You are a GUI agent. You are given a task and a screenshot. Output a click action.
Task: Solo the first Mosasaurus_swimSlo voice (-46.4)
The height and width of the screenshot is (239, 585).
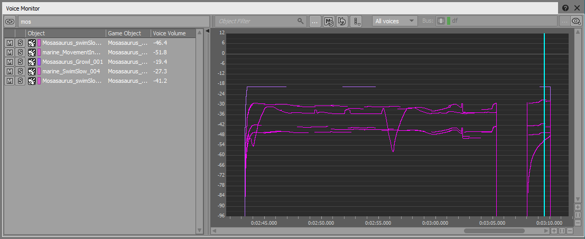20,43
